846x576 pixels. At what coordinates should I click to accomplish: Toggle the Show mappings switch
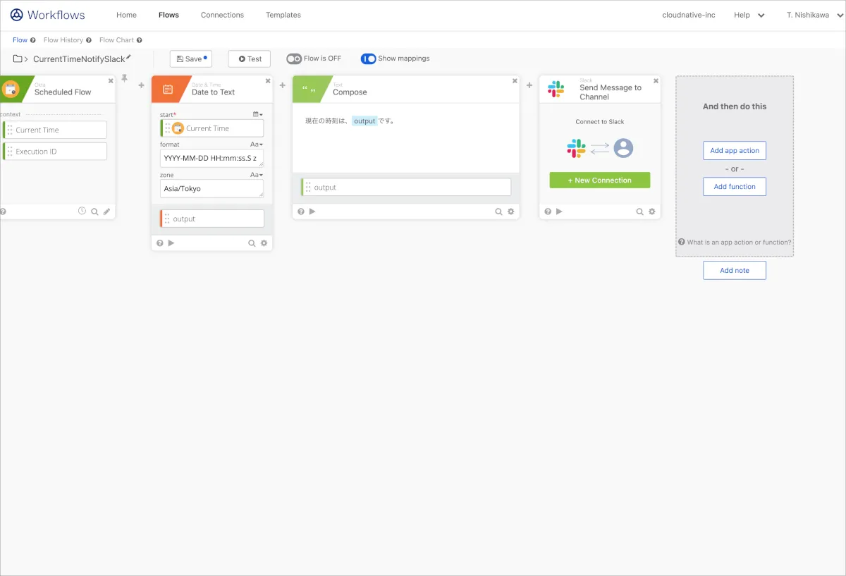(x=368, y=59)
